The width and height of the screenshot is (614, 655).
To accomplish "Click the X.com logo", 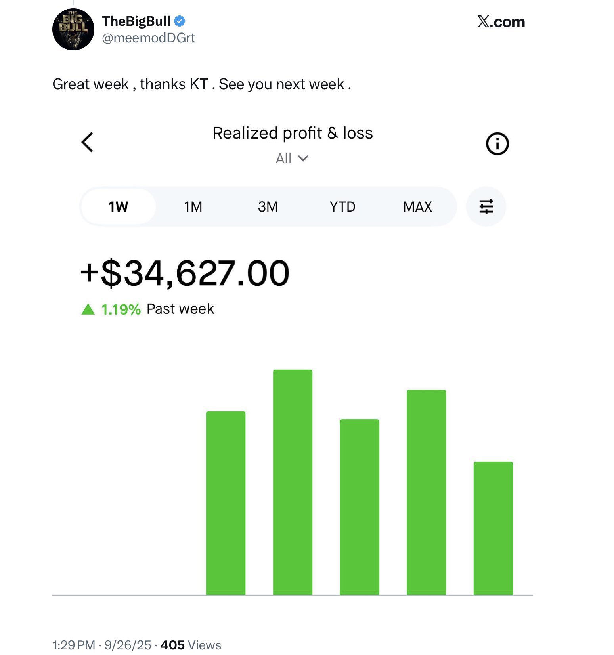I will click(x=501, y=22).
